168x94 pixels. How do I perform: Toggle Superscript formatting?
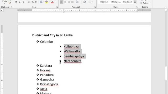36,2
